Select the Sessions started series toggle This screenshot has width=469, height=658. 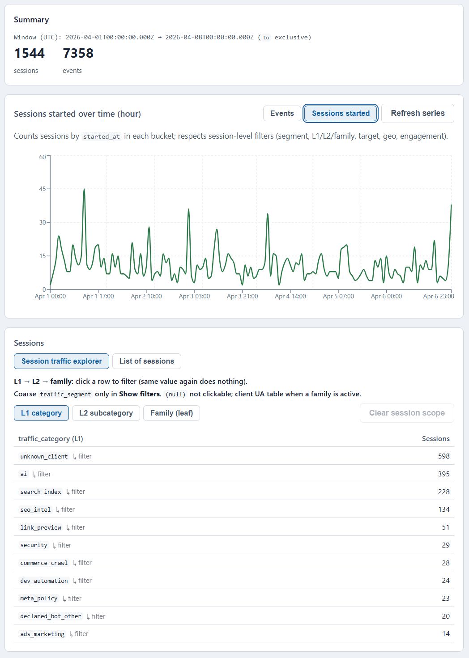click(340, 113)
